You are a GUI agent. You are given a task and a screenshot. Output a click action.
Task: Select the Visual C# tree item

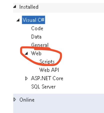pyautogui.click(x=33, y=20)
